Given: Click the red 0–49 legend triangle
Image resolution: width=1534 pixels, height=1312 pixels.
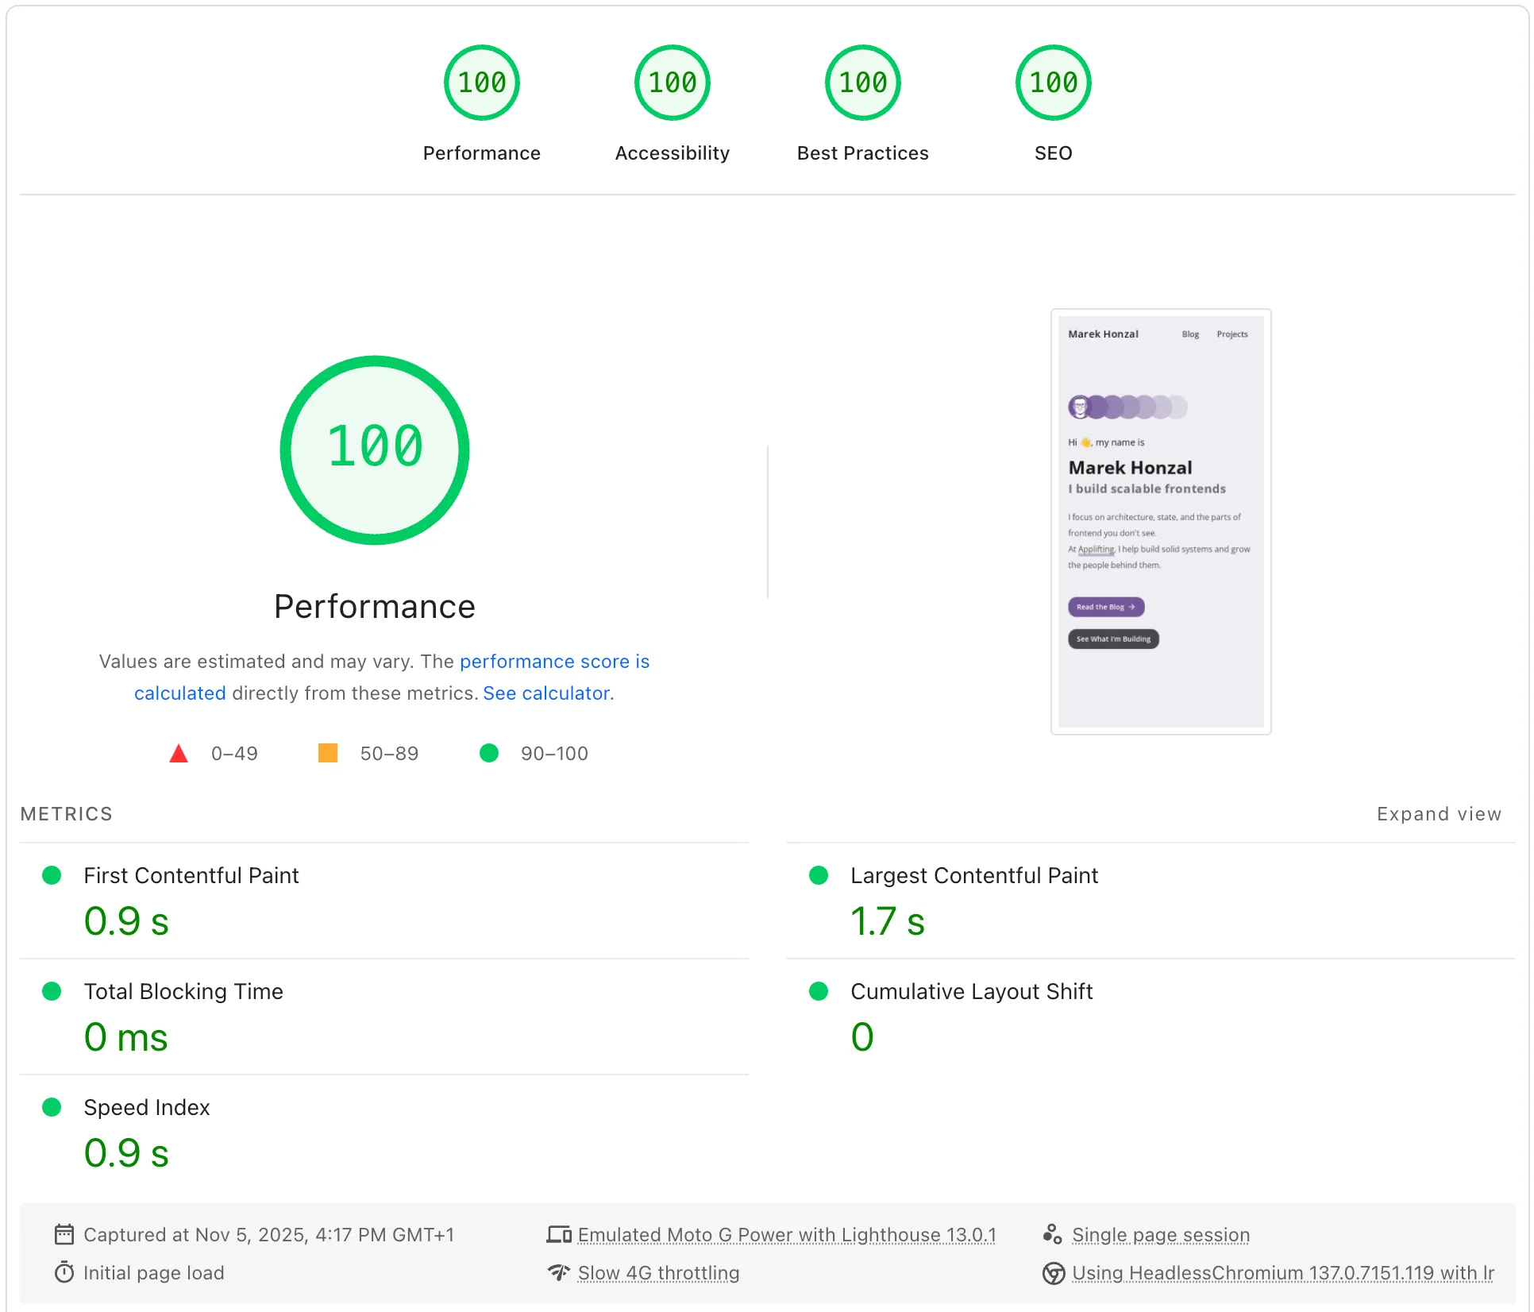Looking at the screenshot, I should click(179, 753).
